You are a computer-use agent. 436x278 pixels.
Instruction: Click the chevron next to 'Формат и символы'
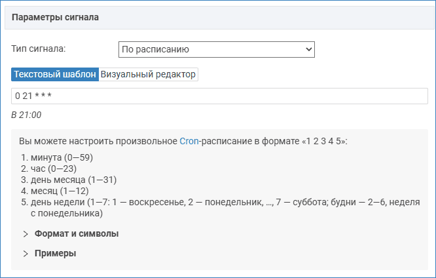(x=26, y=234)
